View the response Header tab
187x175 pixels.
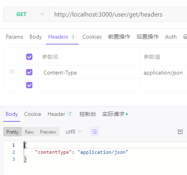pyautogui.click(x=60, y=114)
